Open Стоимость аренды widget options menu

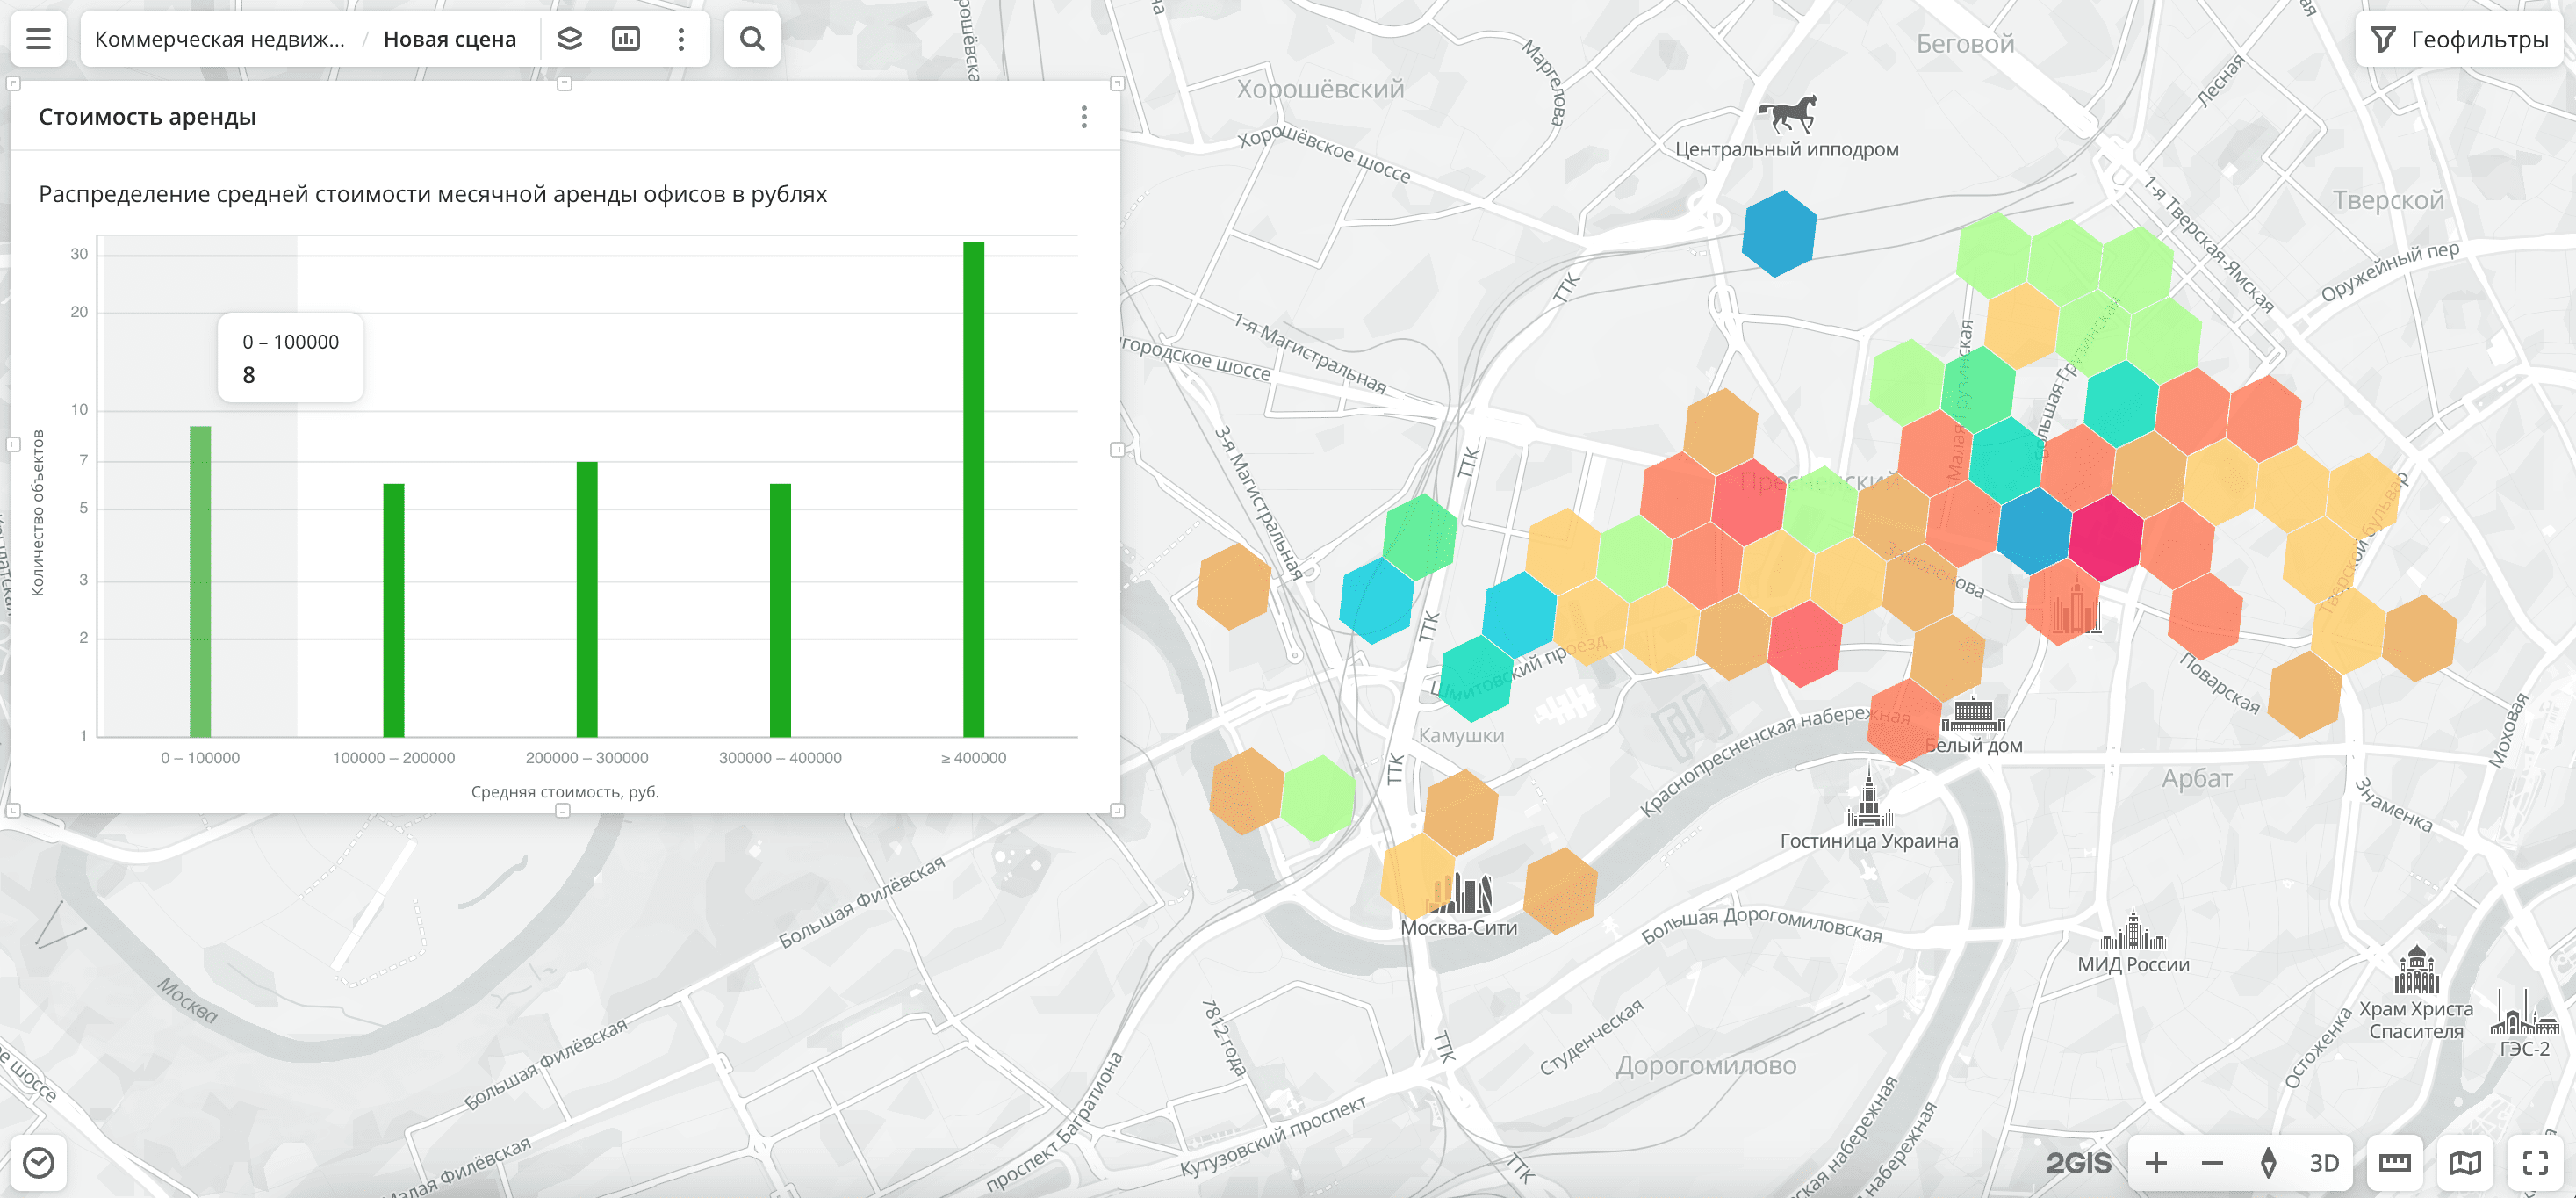click(1084, 117)
